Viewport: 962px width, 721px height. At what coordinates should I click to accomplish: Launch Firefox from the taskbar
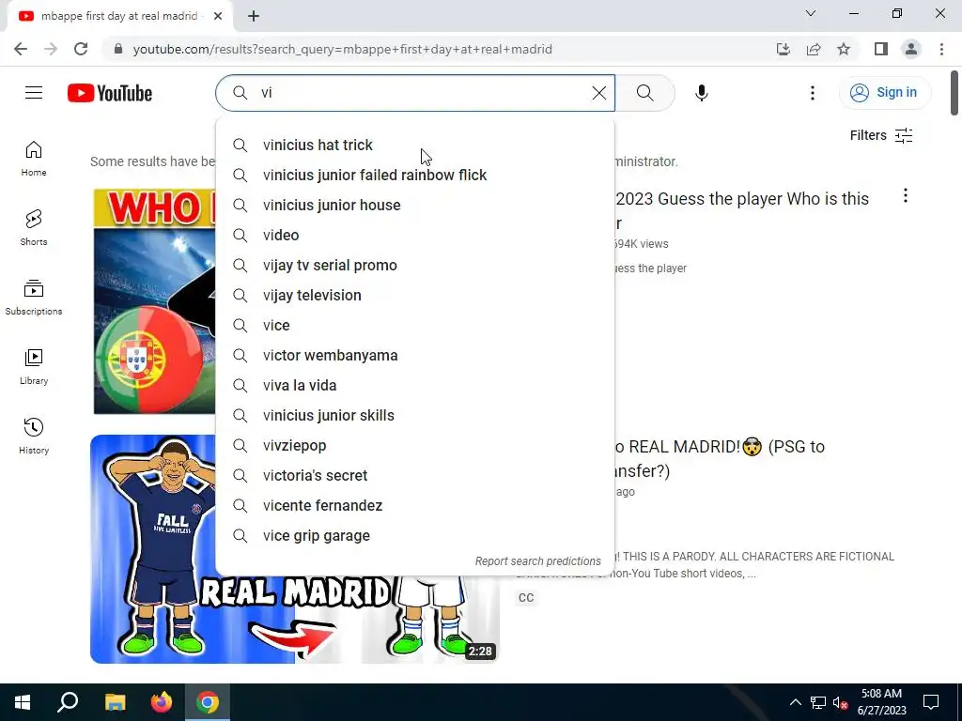pos(162,702)
